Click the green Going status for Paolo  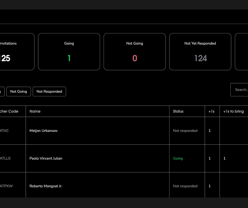(x=178, y=158)
